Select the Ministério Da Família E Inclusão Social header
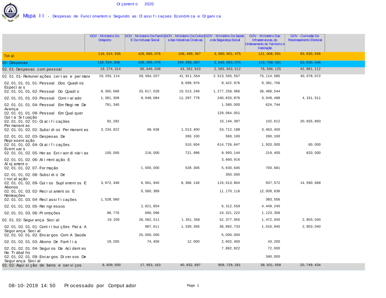 pyautogui.click(x=145, y=38)
